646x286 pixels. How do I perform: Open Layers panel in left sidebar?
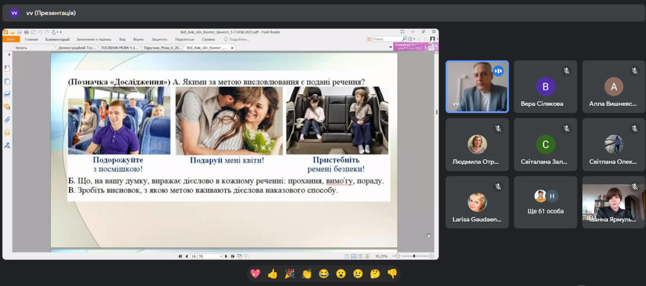coord(7,94)
